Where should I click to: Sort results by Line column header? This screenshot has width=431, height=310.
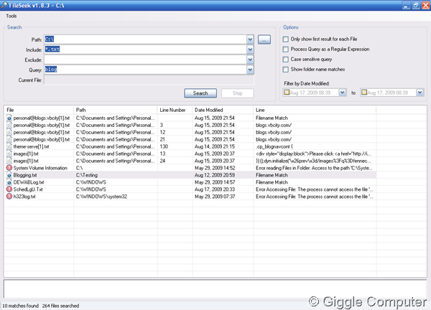pos(315,110)
